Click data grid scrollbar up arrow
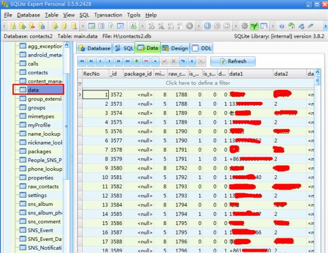The height and width of the screenshot is (253, 328). [x=317, y=72]
